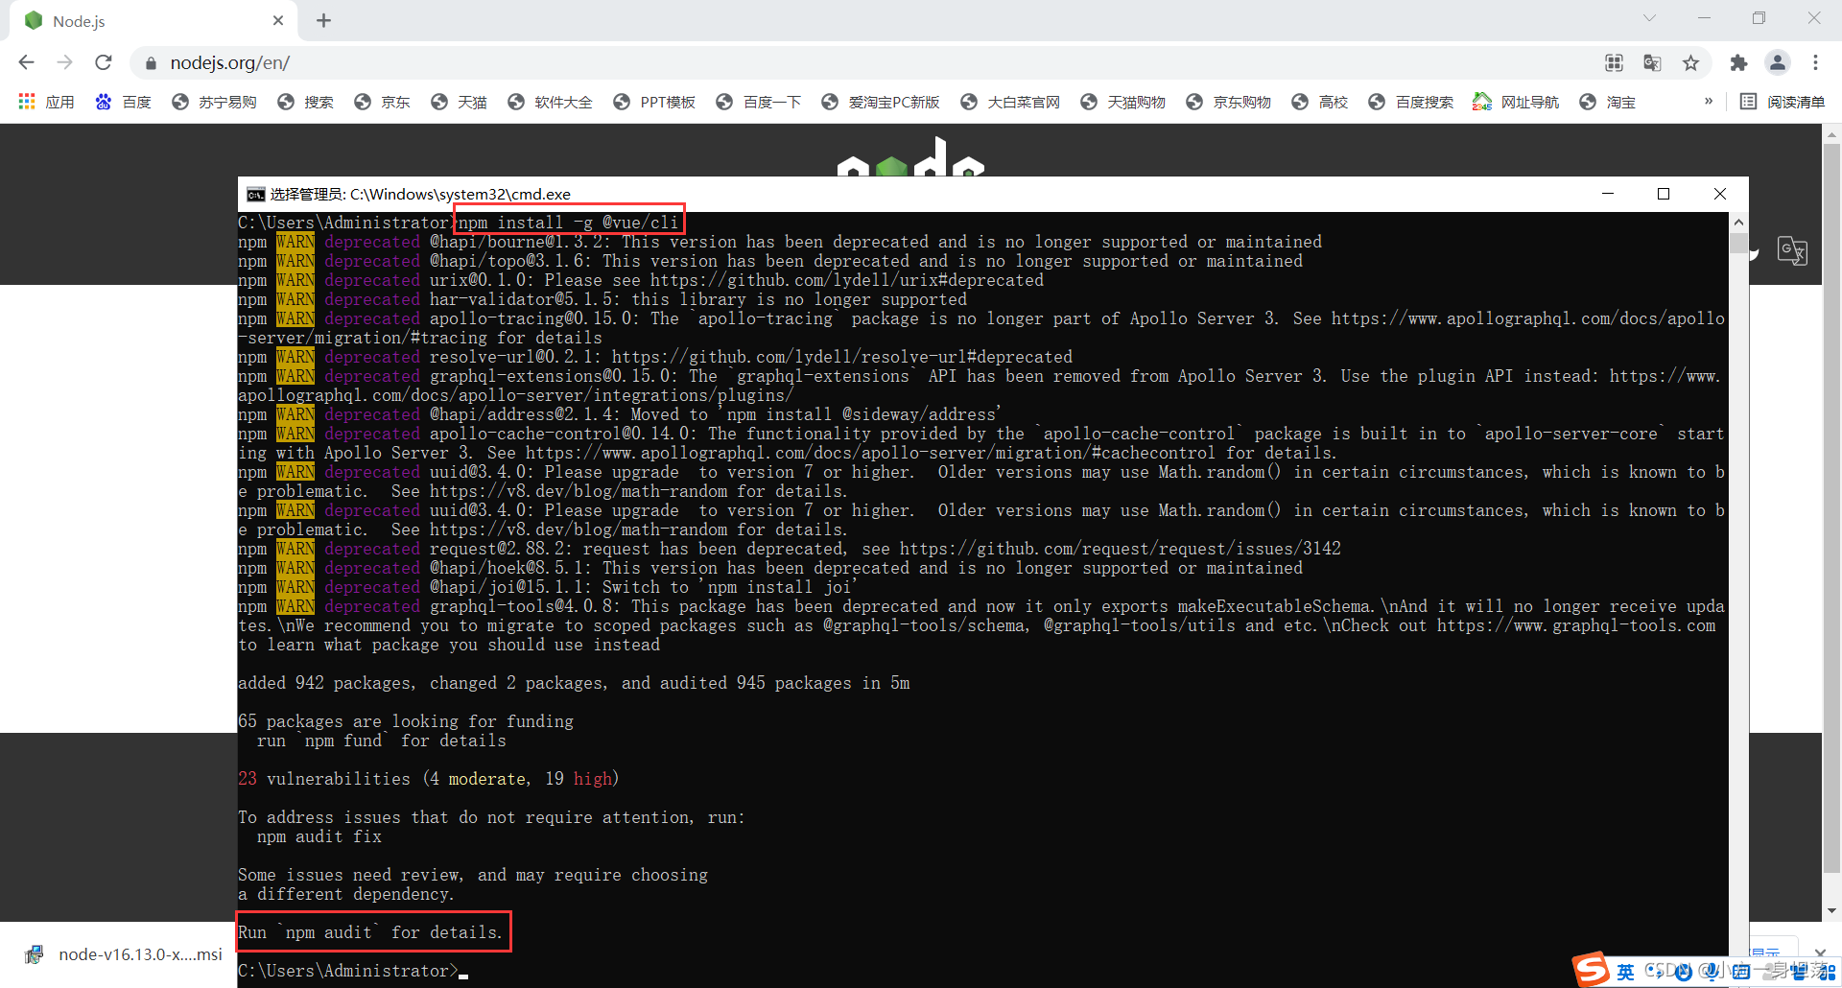Open the 苏宁易购 bookmark

214,102
